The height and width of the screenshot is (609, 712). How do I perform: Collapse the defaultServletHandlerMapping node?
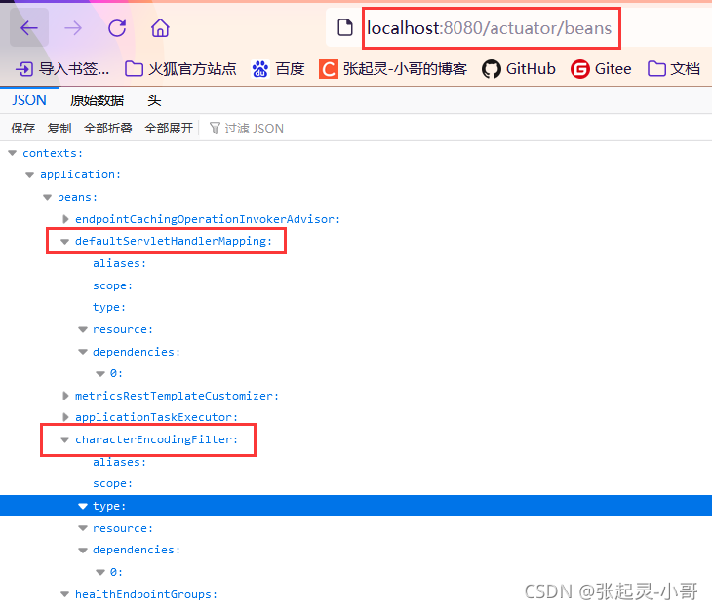click(x=65, y=242)
